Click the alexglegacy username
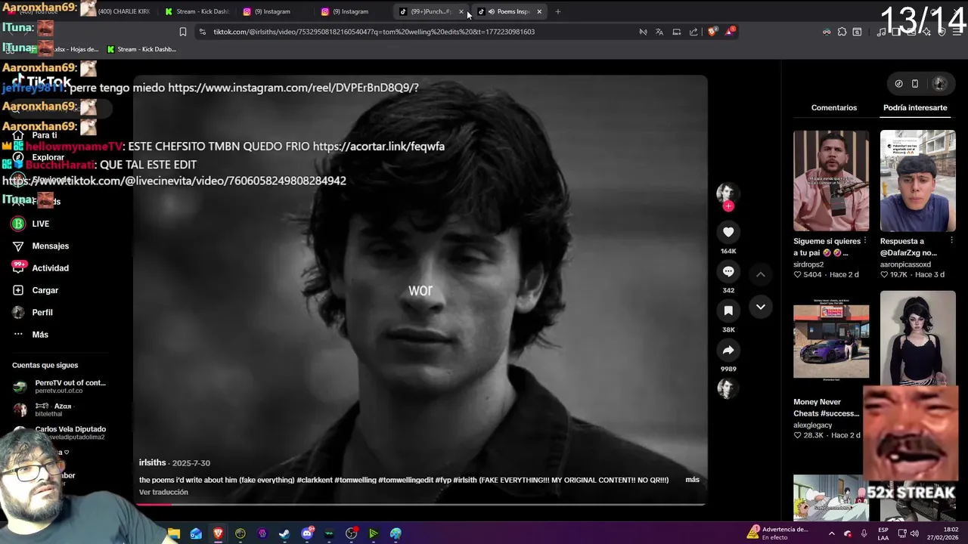Viewport: 968px width, 544px height. click(x=812, y=425)
